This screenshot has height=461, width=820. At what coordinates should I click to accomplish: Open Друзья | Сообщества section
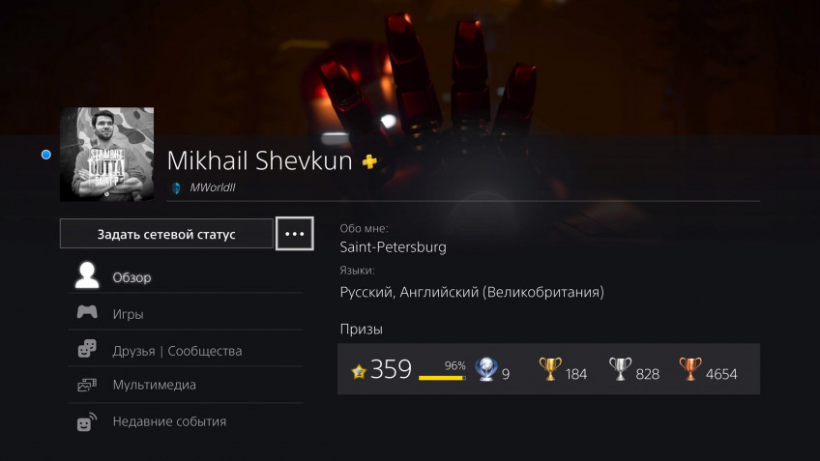(186, 350)
